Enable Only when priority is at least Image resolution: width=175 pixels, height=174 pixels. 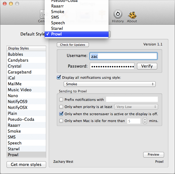pyautogui.click(x=61, y=107)
